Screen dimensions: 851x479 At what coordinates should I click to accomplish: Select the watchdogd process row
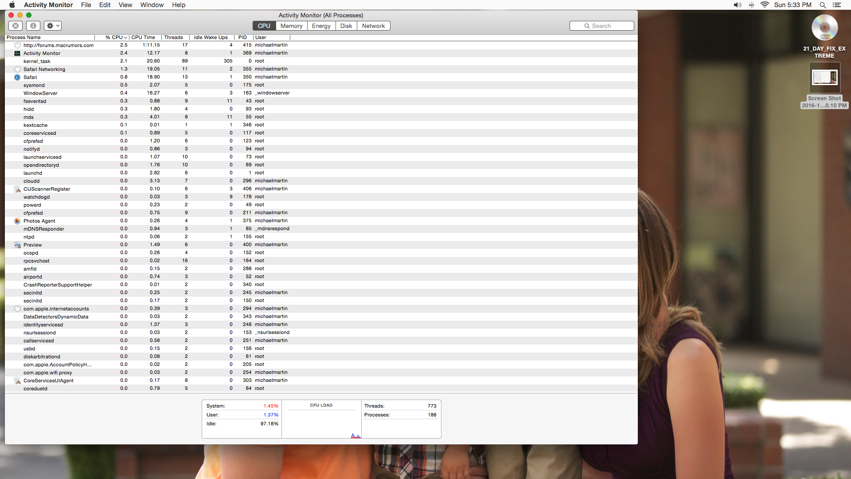click(x=321, y=197)
